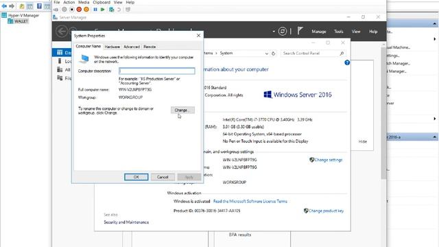
Task: Open Server Manager's Tools menu
Action: [x=338, y=32]
